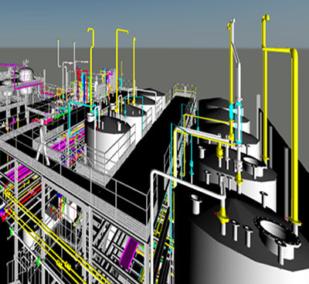This screenshot has width=309, height=284.
Task: Click the yellow hook-shaped vent pipe top
Action: (91, 32)
